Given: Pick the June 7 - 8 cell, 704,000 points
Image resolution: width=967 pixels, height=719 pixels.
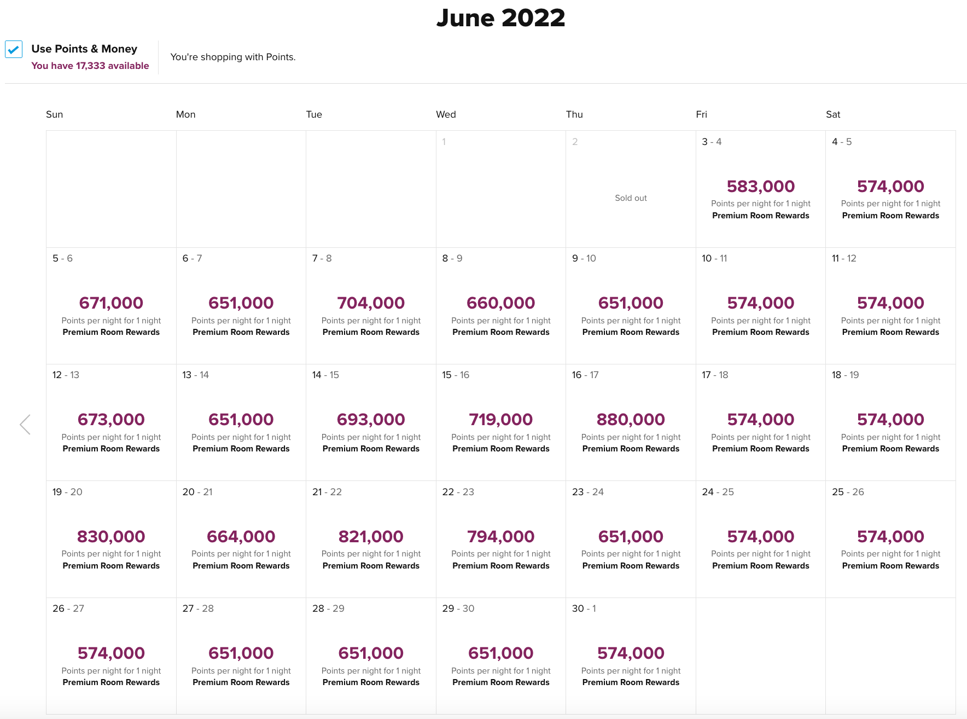Looking at the screenshot, I should pyautogui.click(x=371, y=305).
